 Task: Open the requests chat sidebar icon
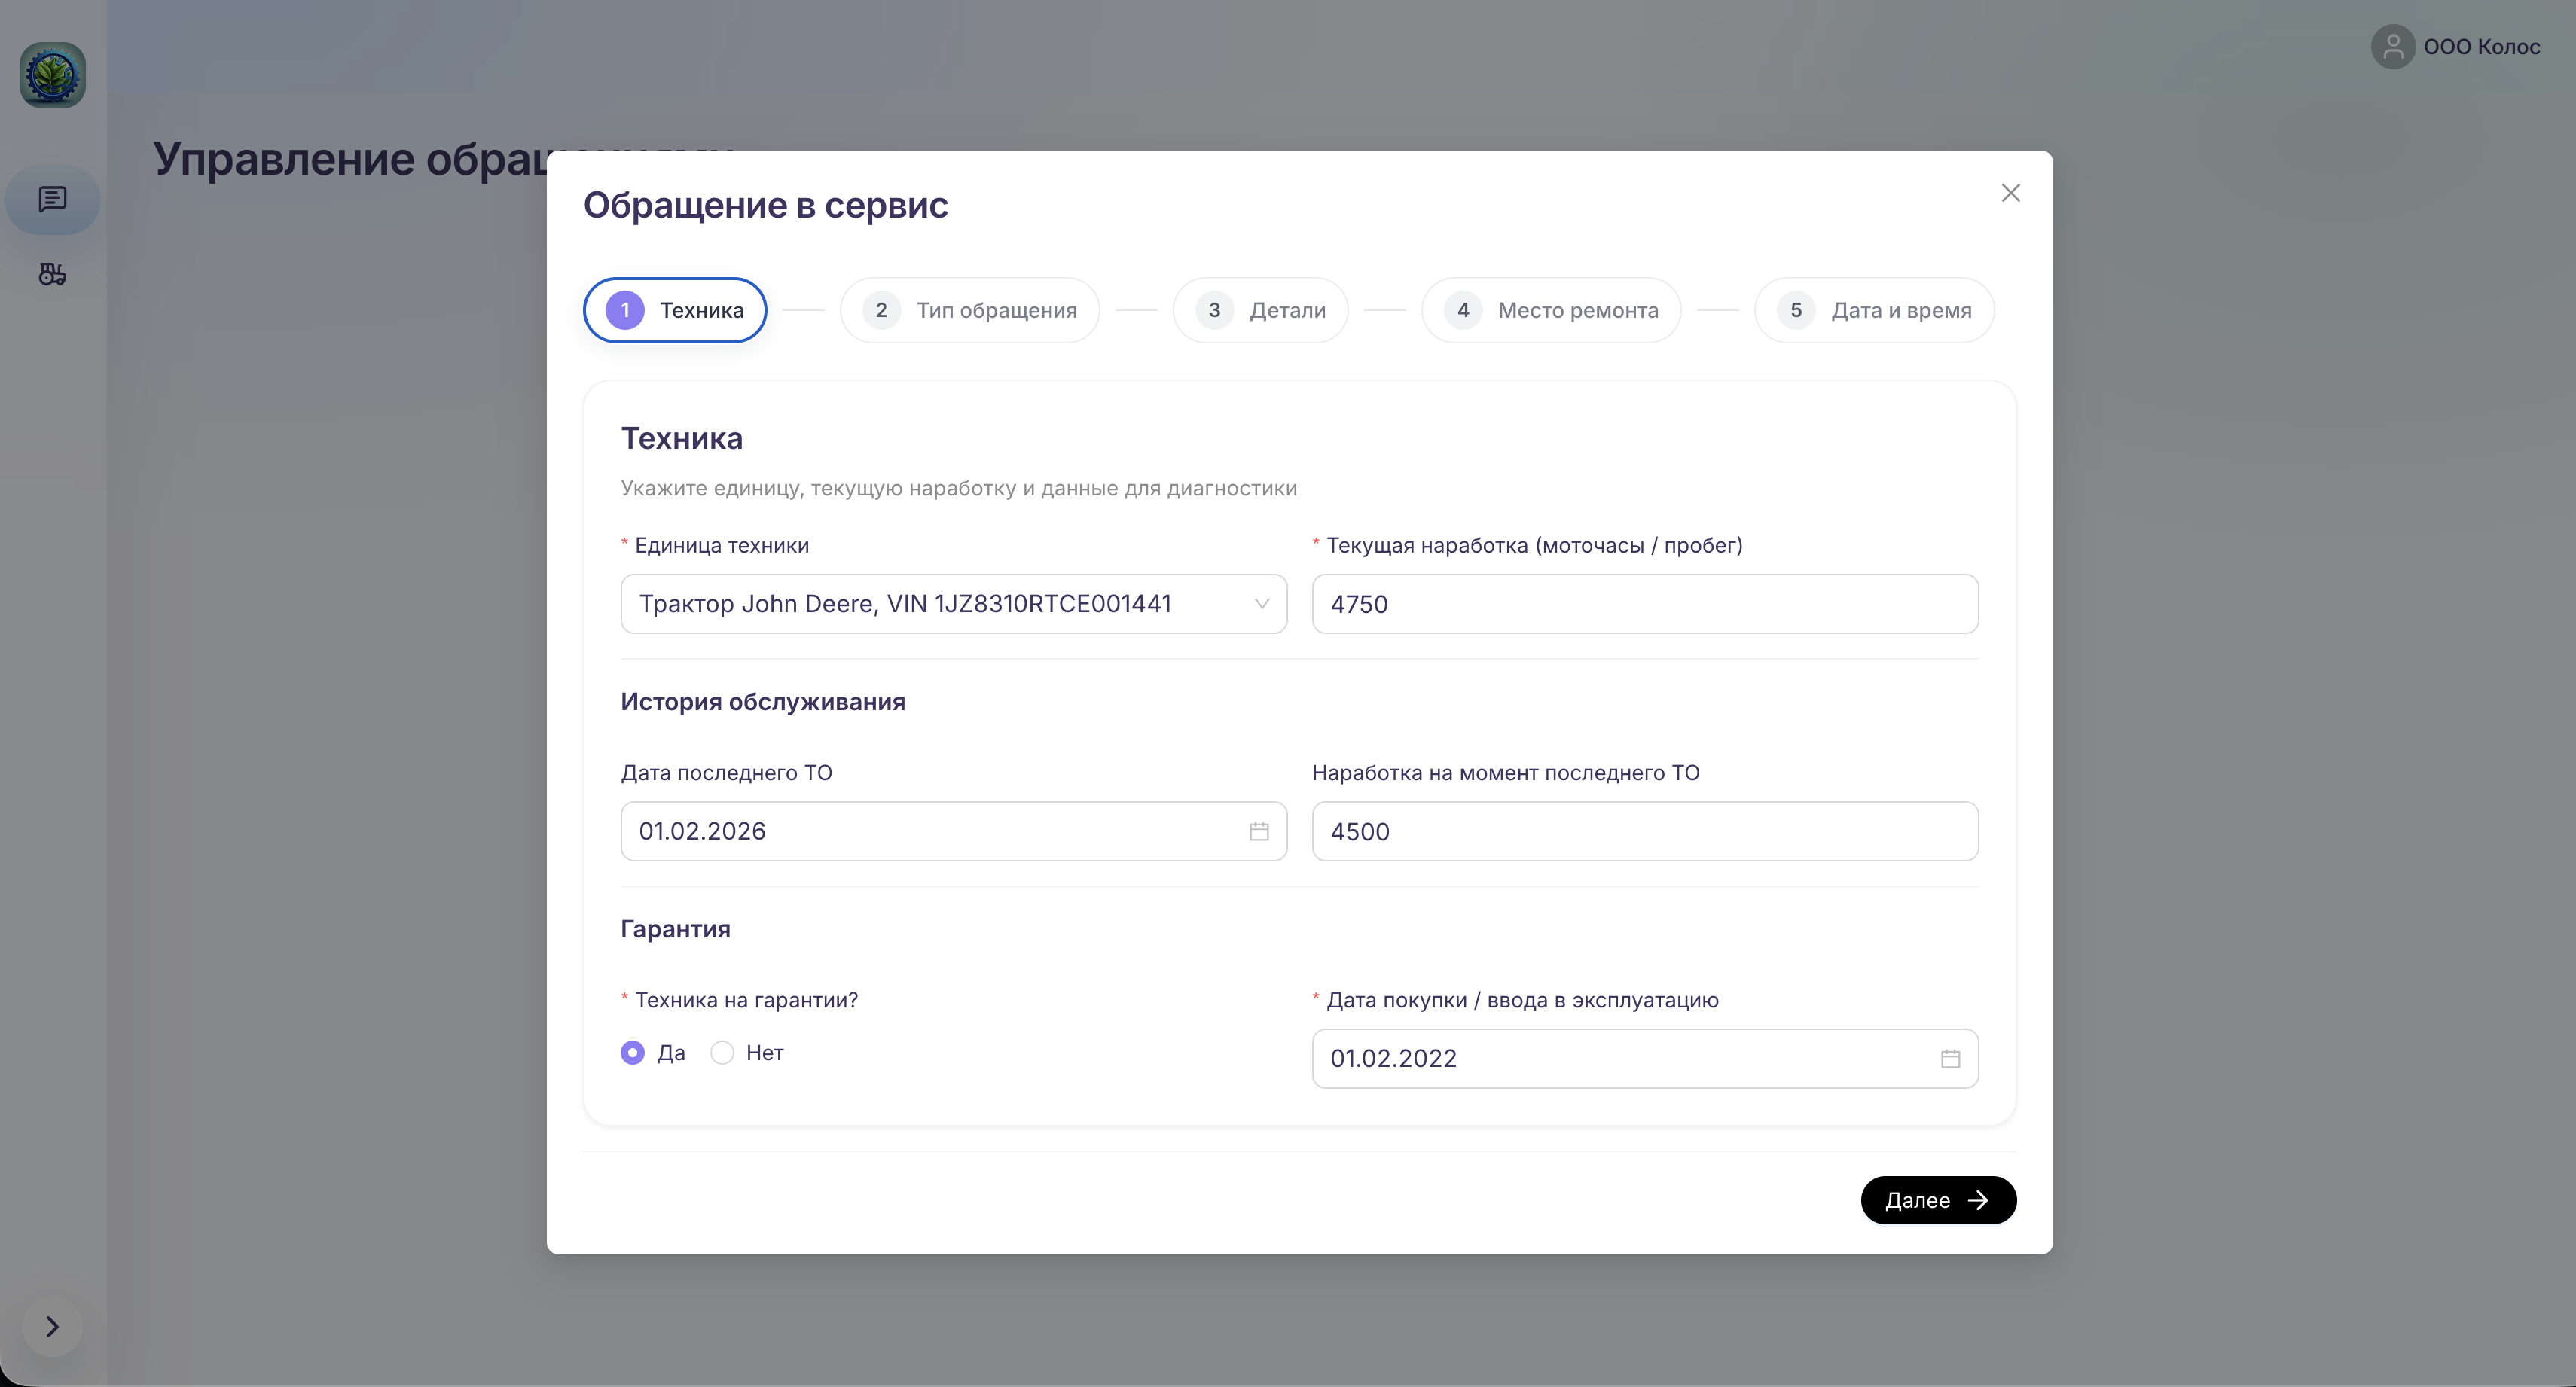pyautogui.click(x=52, y=199)
